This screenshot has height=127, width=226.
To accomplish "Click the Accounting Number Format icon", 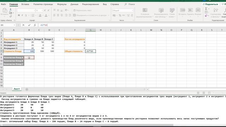I will (114, 15).
